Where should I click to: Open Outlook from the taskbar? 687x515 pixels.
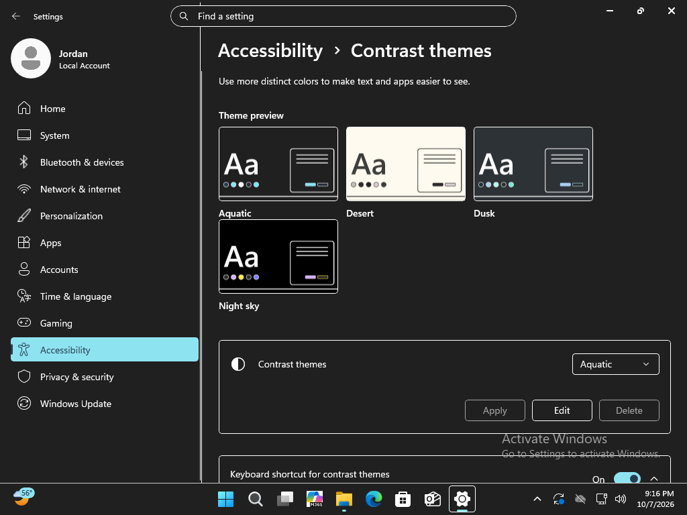pos(433,499)
